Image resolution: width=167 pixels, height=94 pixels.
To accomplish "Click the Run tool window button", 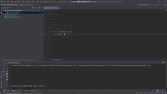I will coord(27,91).
